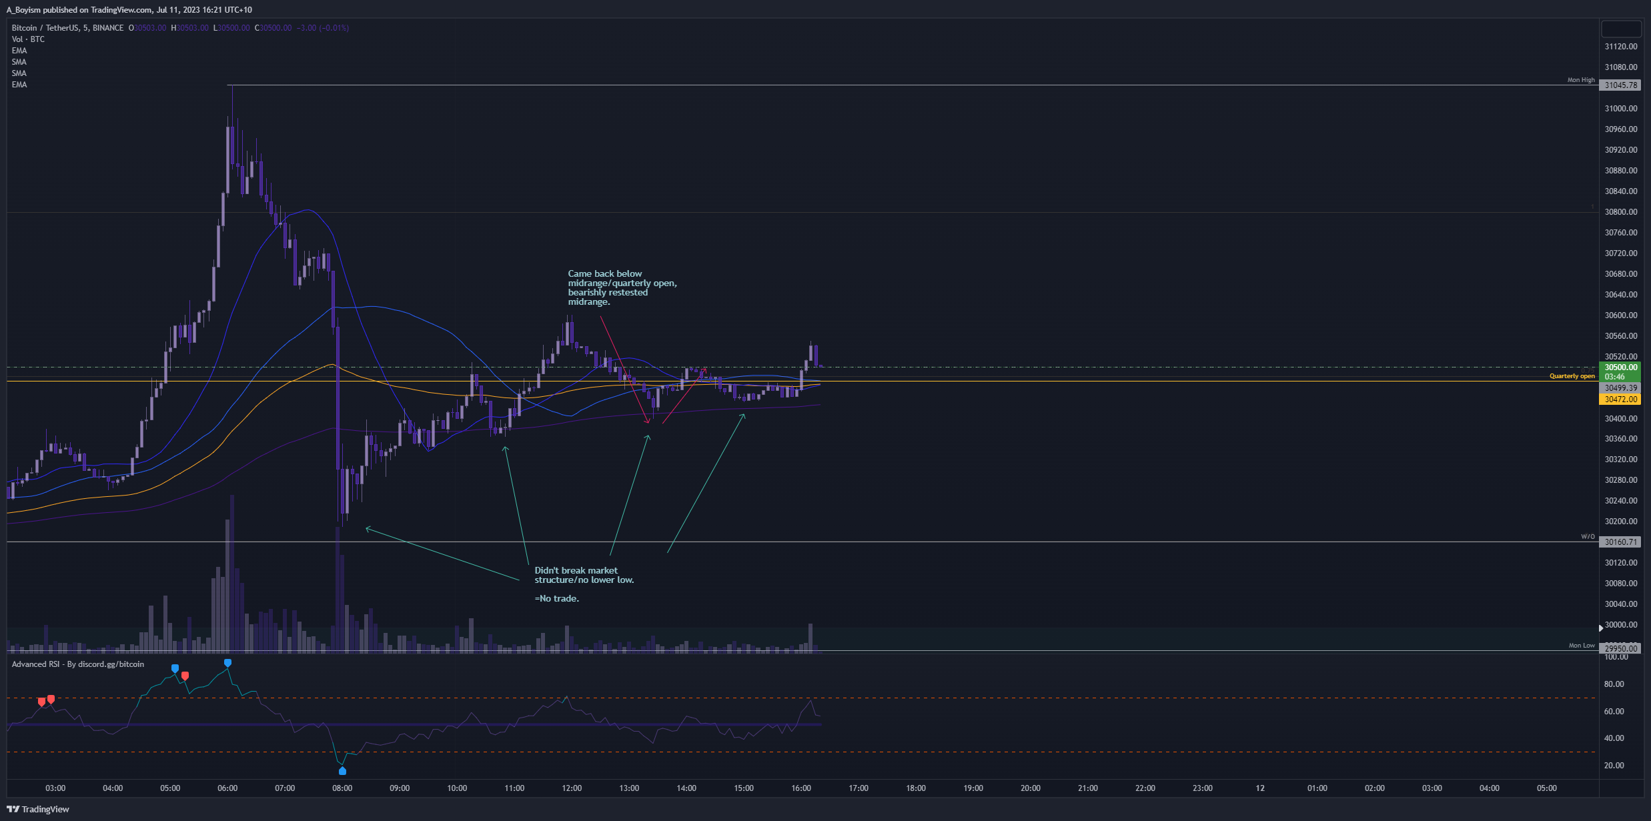Viewport: 1651px width, 821px height.
Task: Click the green 30500.00 current price tag
Action: [x=1620, y=367]
